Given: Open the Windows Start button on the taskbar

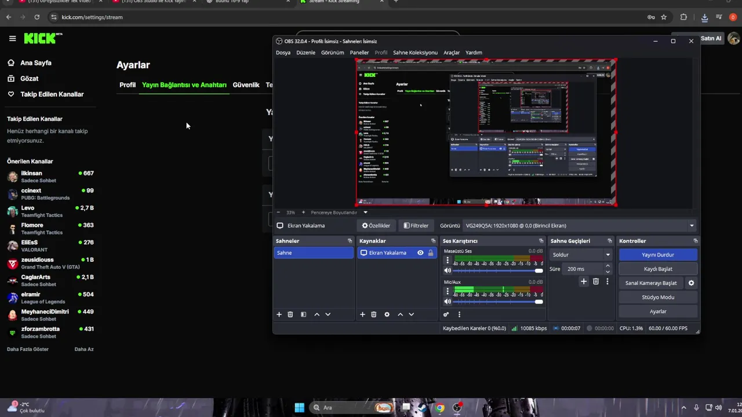Looking at the screenshot, I should pos(299,408).
